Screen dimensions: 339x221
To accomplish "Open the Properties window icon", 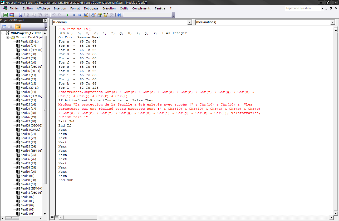I will click(x=100, y=15).
